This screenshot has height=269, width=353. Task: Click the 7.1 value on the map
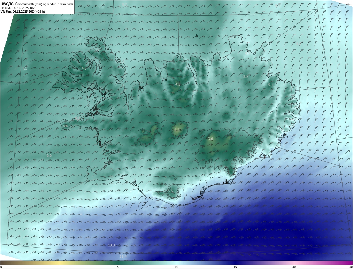pyautogui.click(x=25, y=68)
